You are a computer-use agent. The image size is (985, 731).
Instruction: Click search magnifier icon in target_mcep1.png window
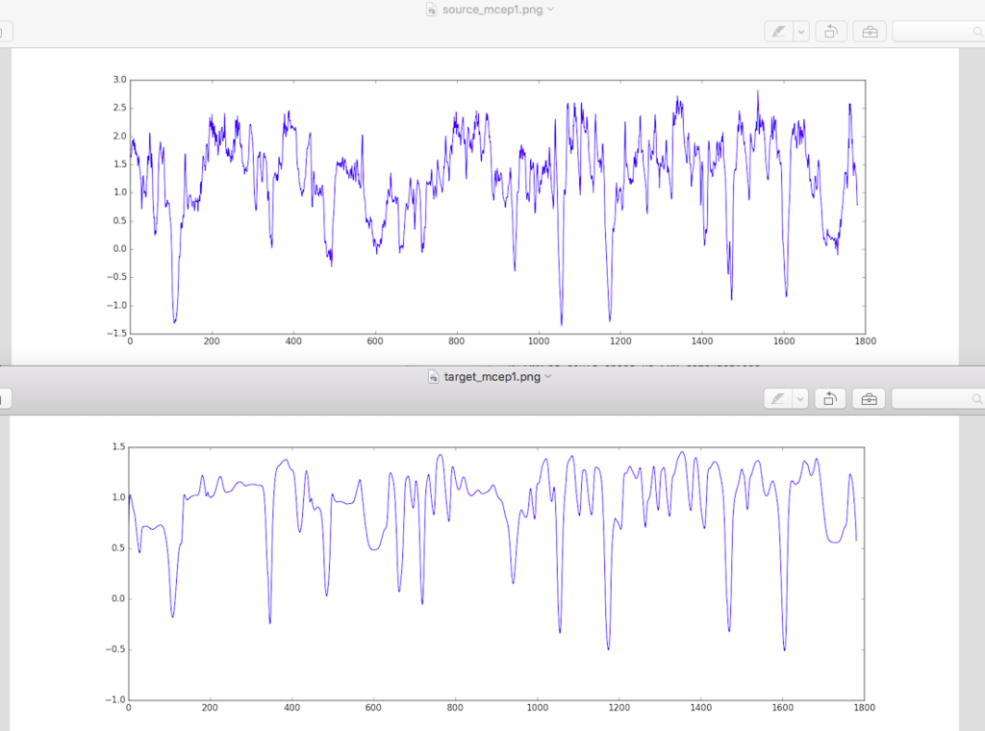(x=977, y=399)
